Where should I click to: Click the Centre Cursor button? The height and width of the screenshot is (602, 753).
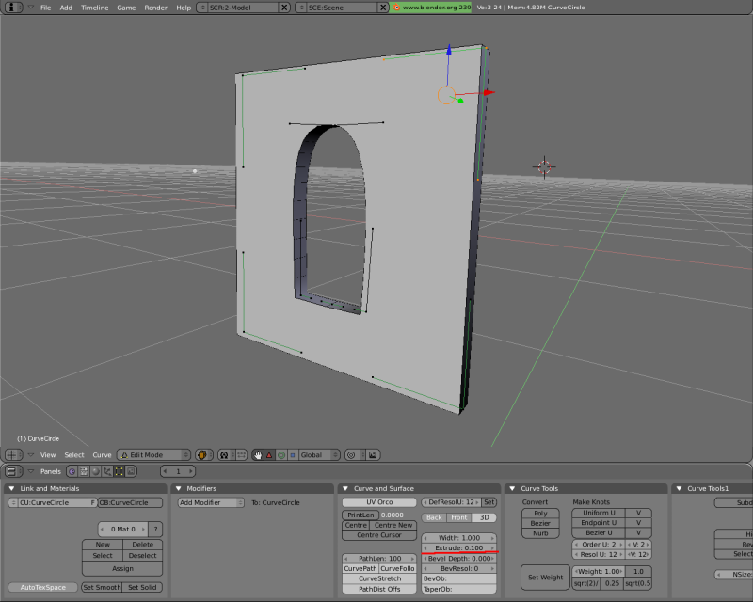coord(379,535)
